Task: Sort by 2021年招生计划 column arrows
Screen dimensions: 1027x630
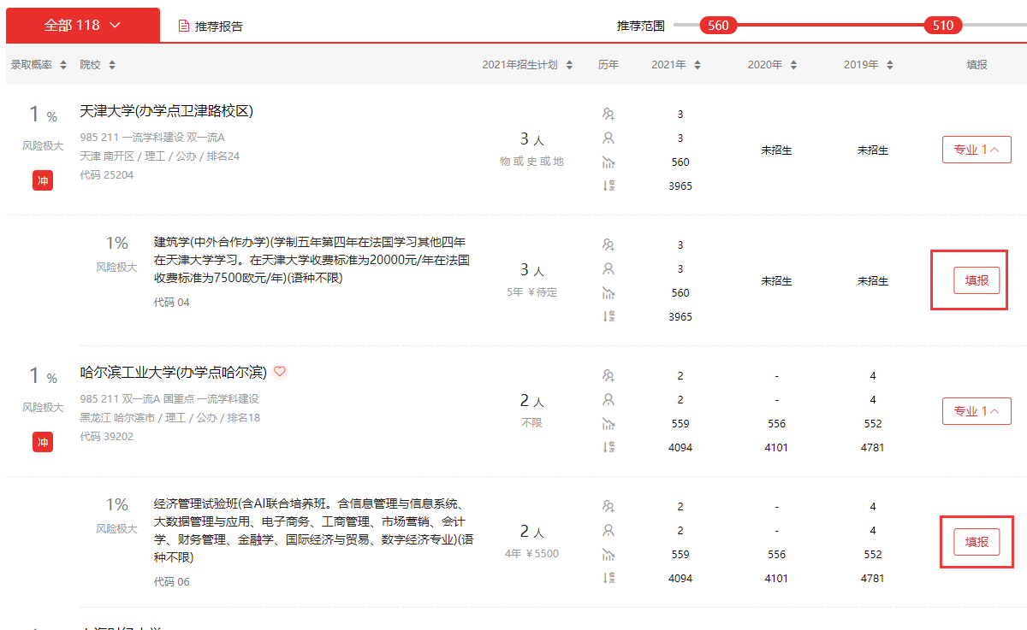Action: click(x=569, y=65)
